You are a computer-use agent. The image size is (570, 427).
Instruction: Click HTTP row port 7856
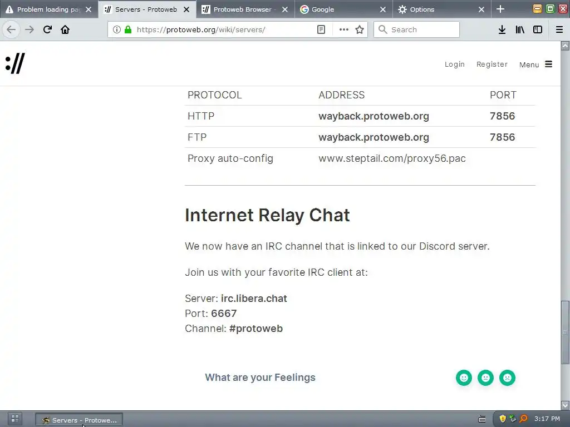point(502,116)
